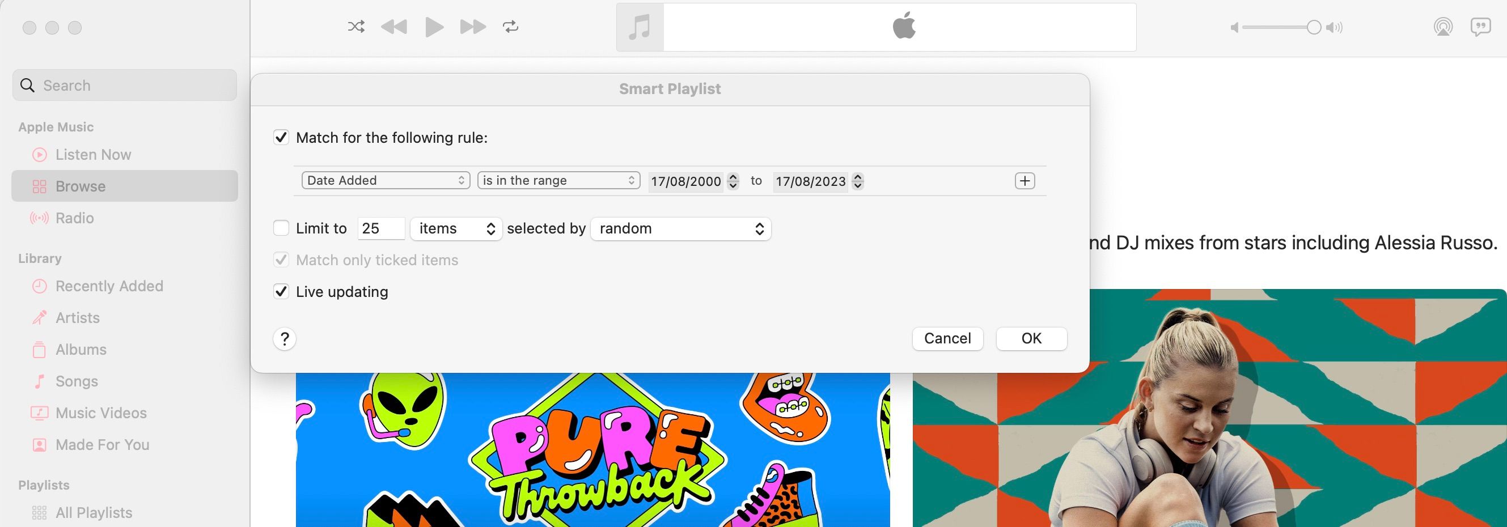Screen dimensions: 1507x527
Task: Click the fast-forward icon
Action: (x=473, y=26)
